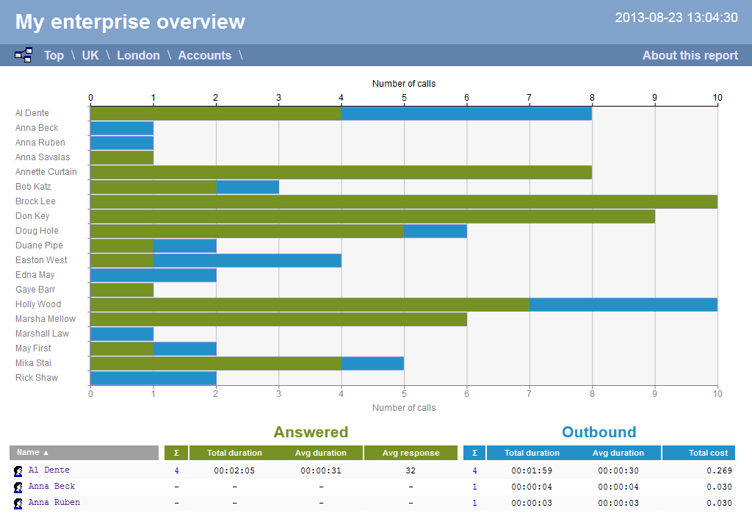This screenshot has height=516, width=752.
Task: Click Holly Wood's blue outbound bar segment
Action: tap(624, 304)
